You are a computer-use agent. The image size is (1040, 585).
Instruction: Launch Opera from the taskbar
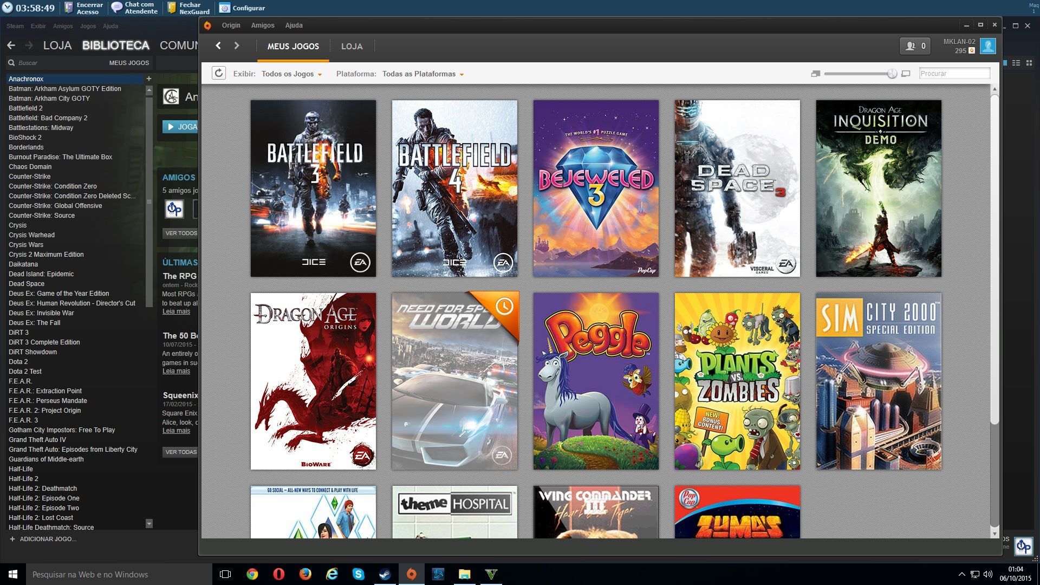[279, 574]
